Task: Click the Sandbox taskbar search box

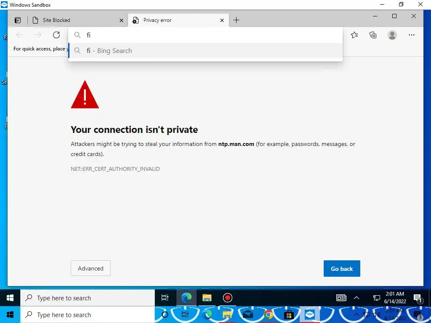Action: 88,298
